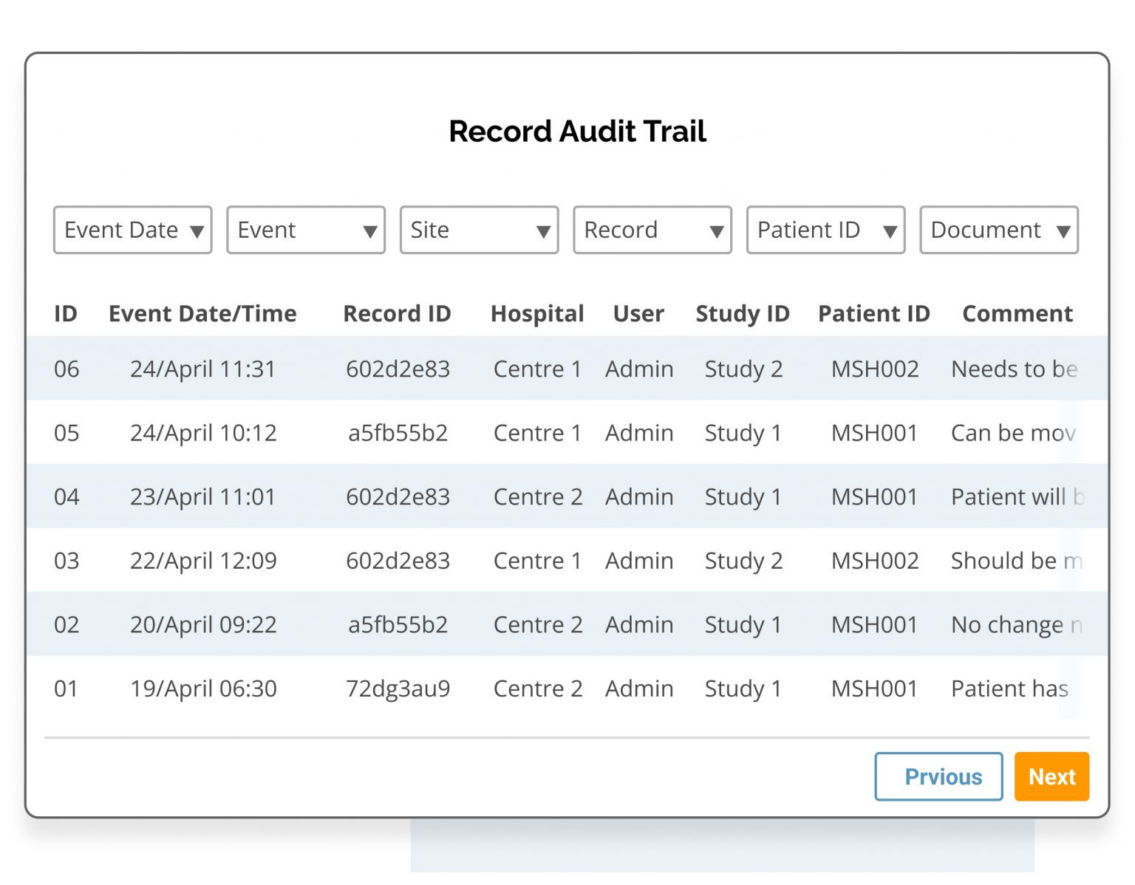Click the Patient ID column header

(873, 313)
